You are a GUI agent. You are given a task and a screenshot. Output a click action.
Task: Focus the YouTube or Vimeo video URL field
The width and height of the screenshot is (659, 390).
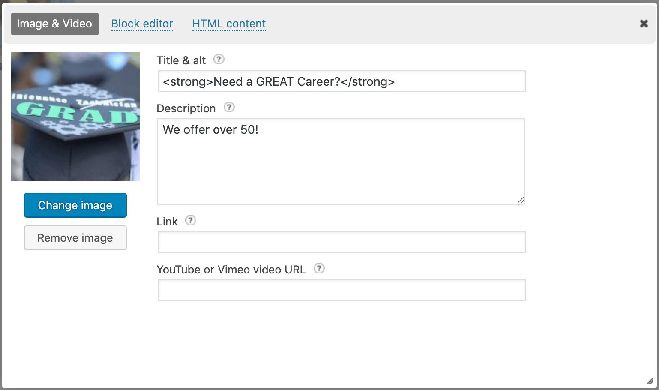tap(341, 290)
